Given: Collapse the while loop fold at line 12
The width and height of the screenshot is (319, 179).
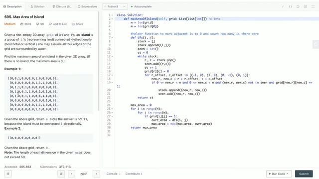Looking at the screenshot, I should pos(112,56).
